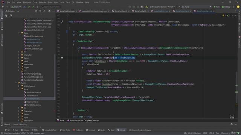Viewport: 241px width, 135px height.
Task: Open the Tools menu
Action: point(68,2)
